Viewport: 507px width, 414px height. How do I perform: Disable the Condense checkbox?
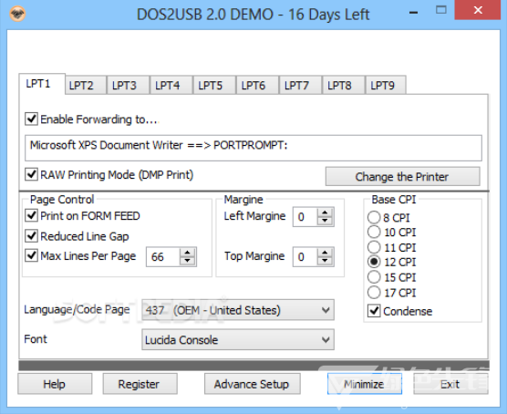pyautogui.click(x=374, y=311)
